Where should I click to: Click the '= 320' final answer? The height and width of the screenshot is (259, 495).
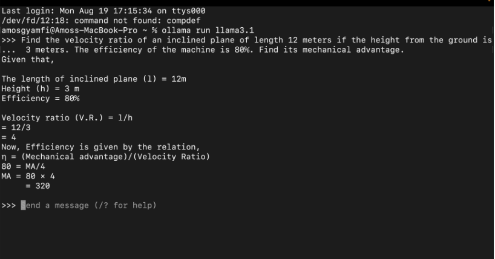(x=38, y=186)
